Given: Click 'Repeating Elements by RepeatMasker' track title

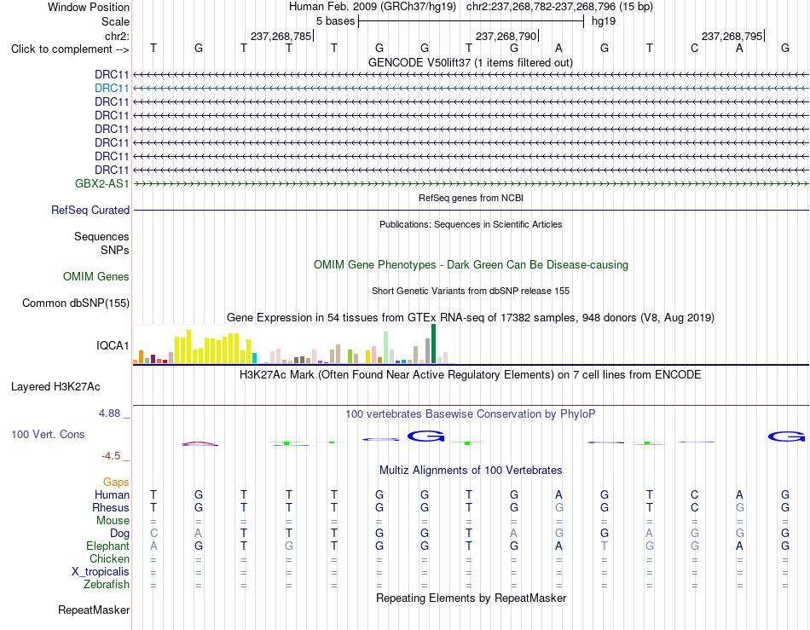Looking at the screenshot, I should (x=471, y=598).
